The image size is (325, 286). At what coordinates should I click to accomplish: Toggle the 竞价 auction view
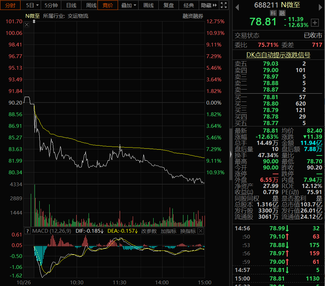coord(108,5)
